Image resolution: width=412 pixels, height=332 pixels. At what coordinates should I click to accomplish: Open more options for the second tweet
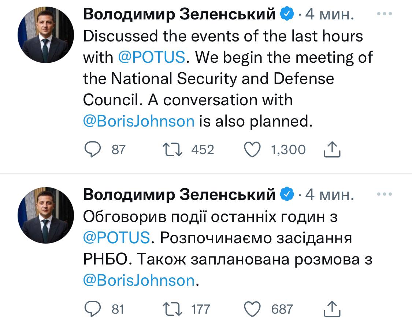(384, 194)
